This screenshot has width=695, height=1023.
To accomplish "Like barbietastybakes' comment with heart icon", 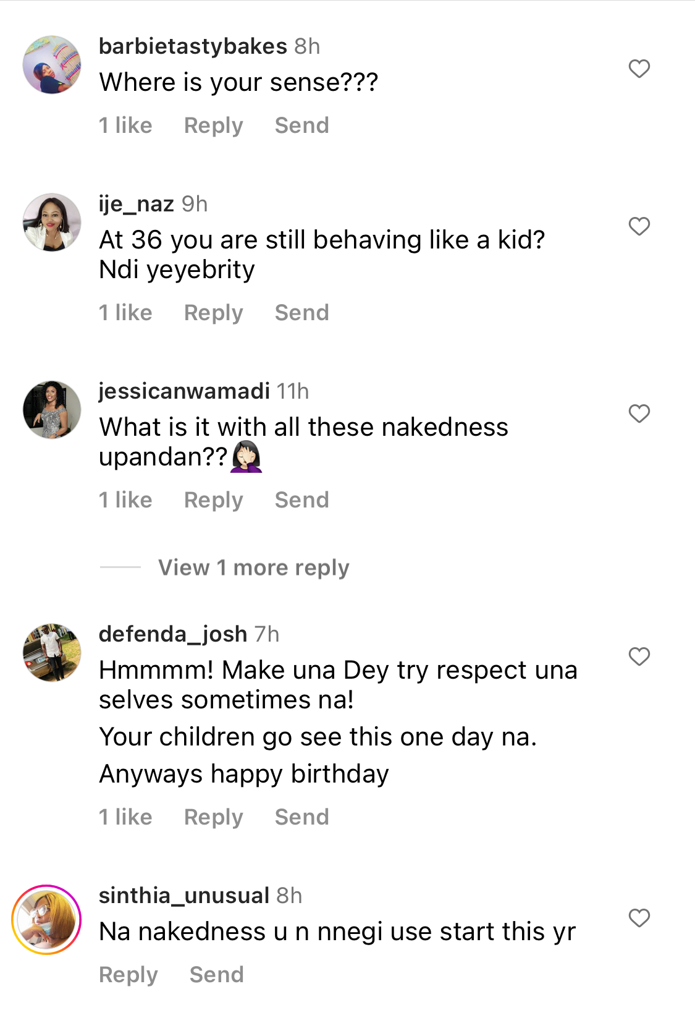I will point(639,69).
